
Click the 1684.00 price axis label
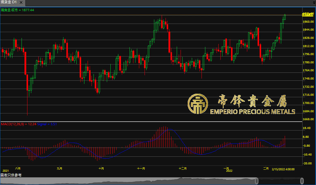coord(308,111)
